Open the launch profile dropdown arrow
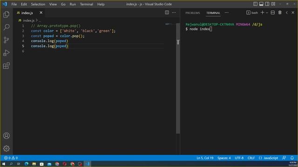Screen dimensions: 298x167 point(267,13)
